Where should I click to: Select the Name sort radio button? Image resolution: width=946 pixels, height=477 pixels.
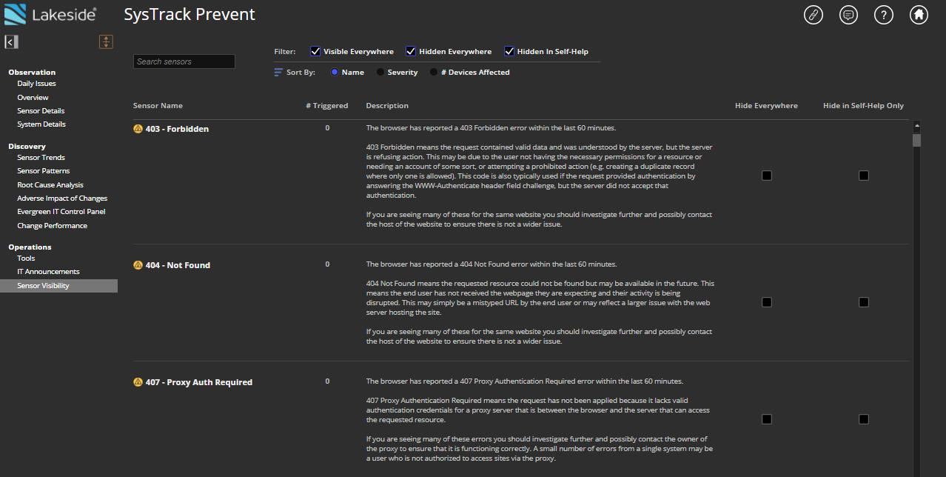coord(335,73)
